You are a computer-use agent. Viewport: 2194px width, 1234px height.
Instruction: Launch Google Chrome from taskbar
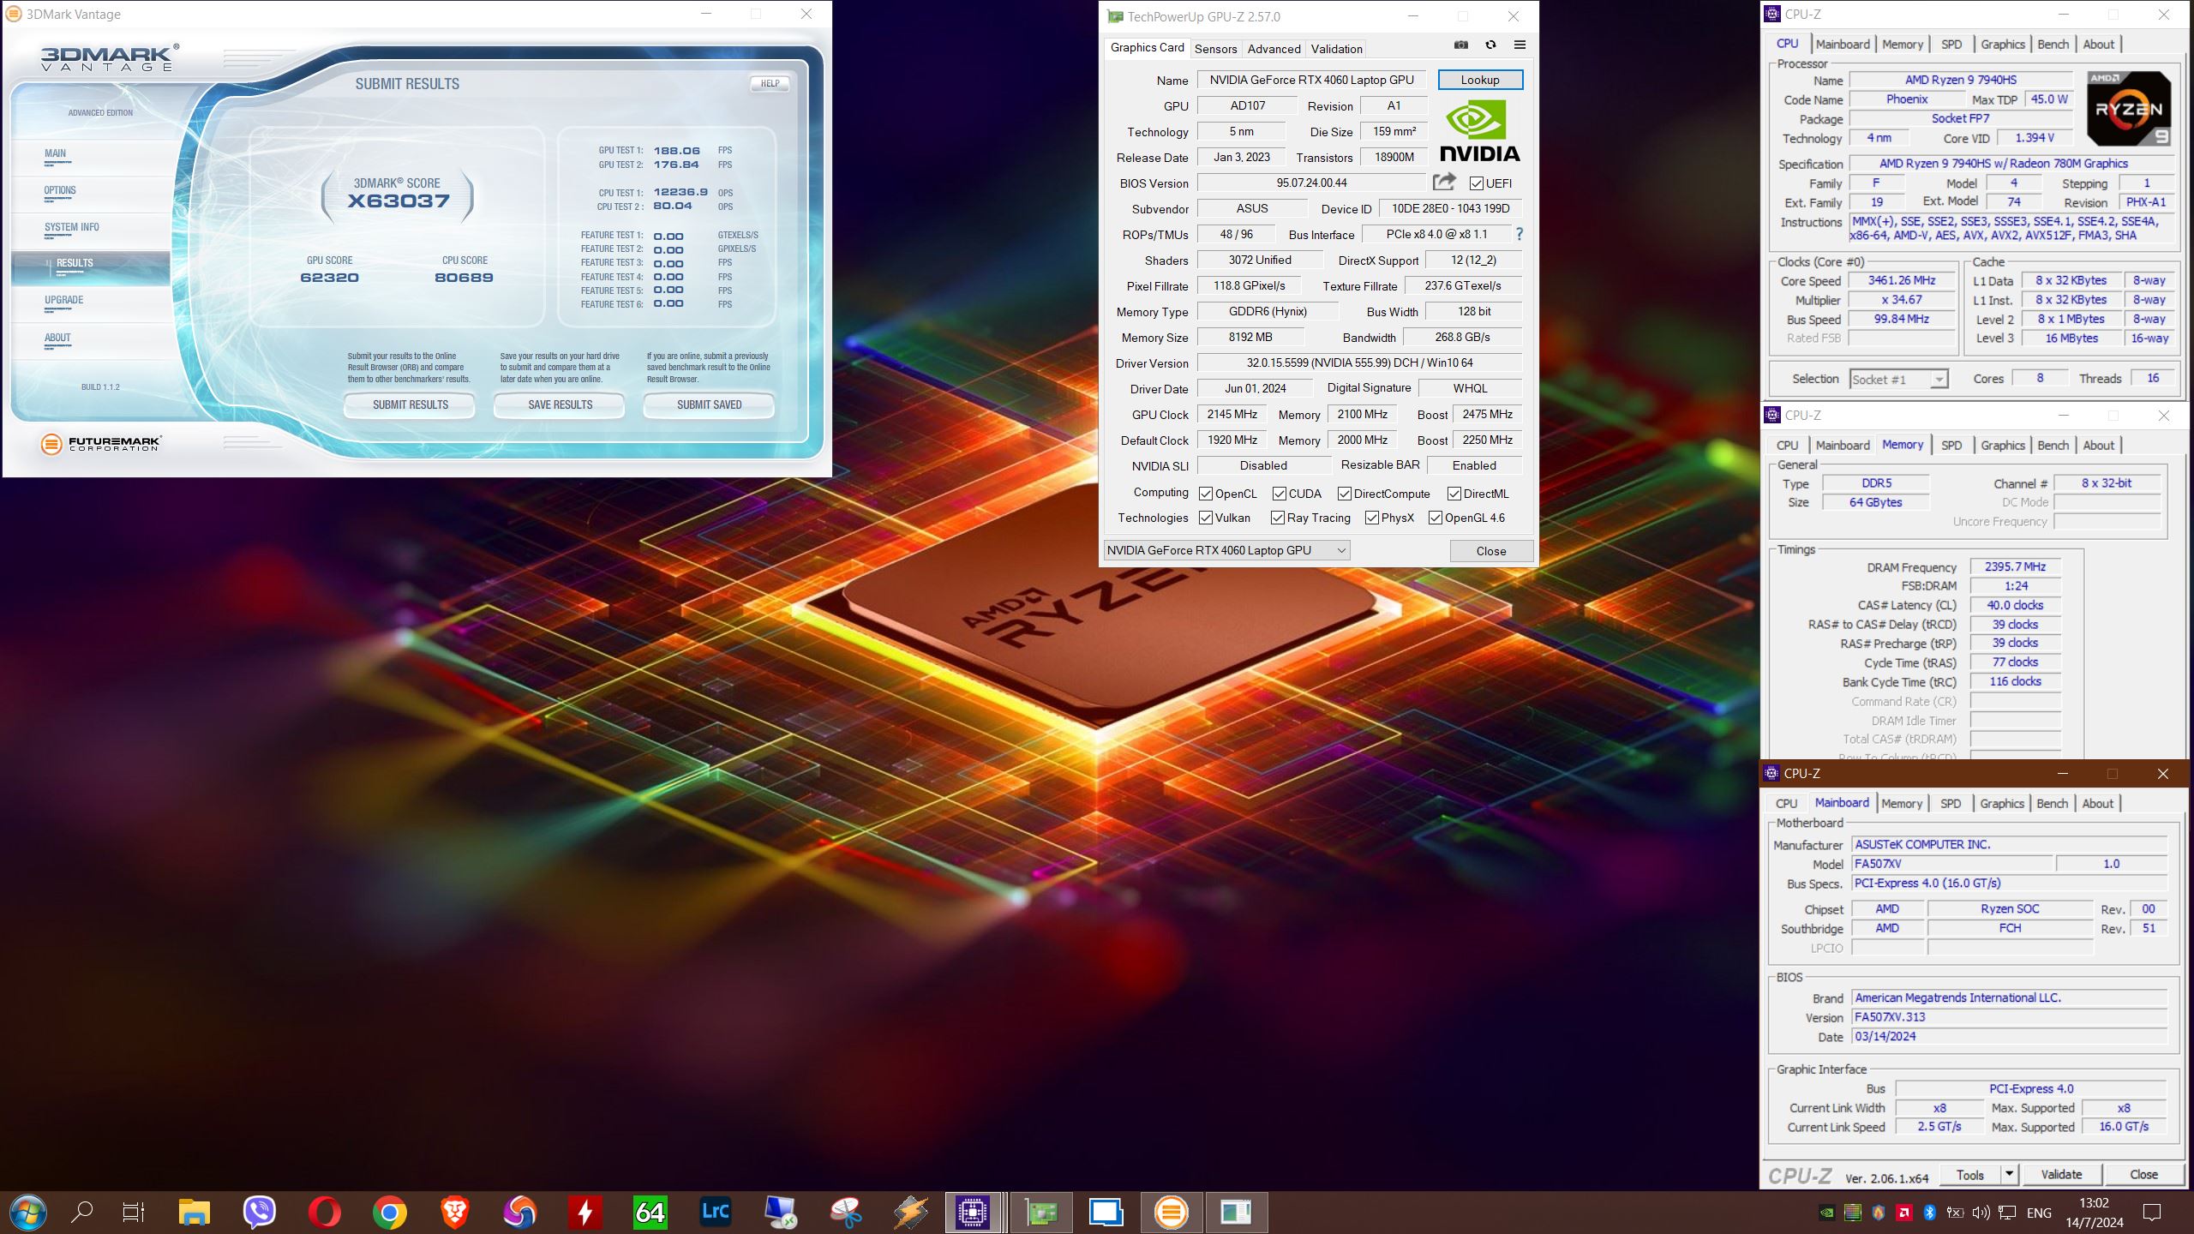(390, 1212)
